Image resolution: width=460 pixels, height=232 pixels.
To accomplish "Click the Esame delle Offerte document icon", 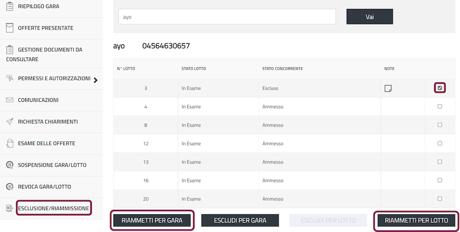I will coord(9,144).
